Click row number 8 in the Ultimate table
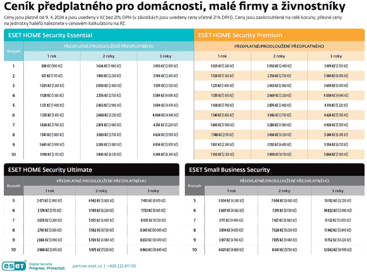This screenshot has height=272, width=367. pyautogui.click(x=14, y=230)
